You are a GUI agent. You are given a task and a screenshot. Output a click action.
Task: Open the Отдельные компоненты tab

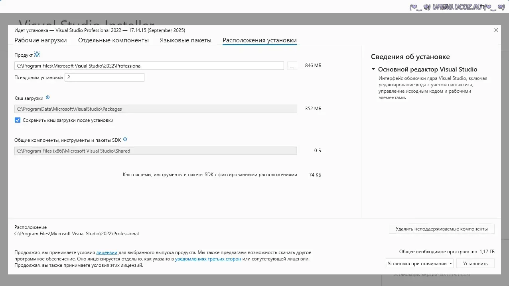(113, 40)
